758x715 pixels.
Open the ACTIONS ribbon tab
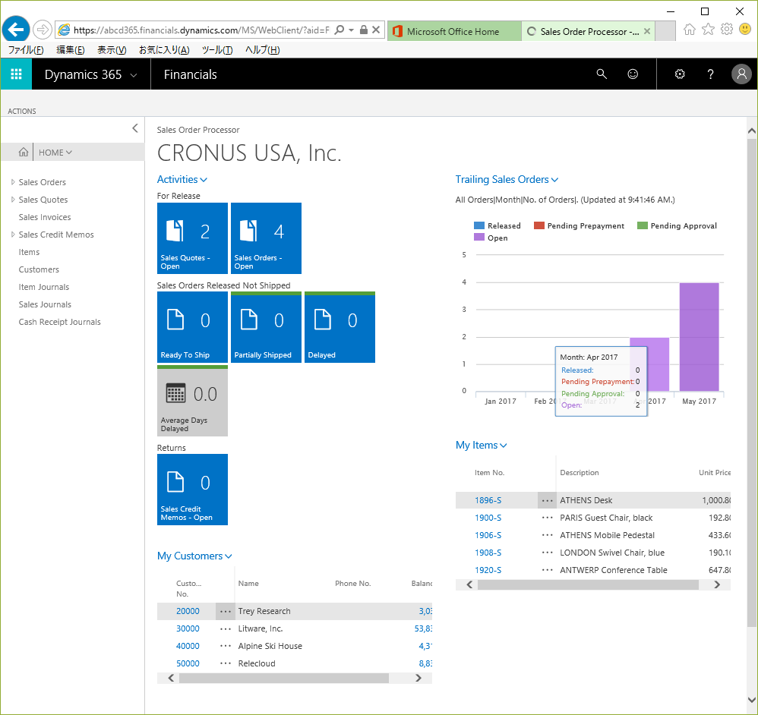click(22, 111)
